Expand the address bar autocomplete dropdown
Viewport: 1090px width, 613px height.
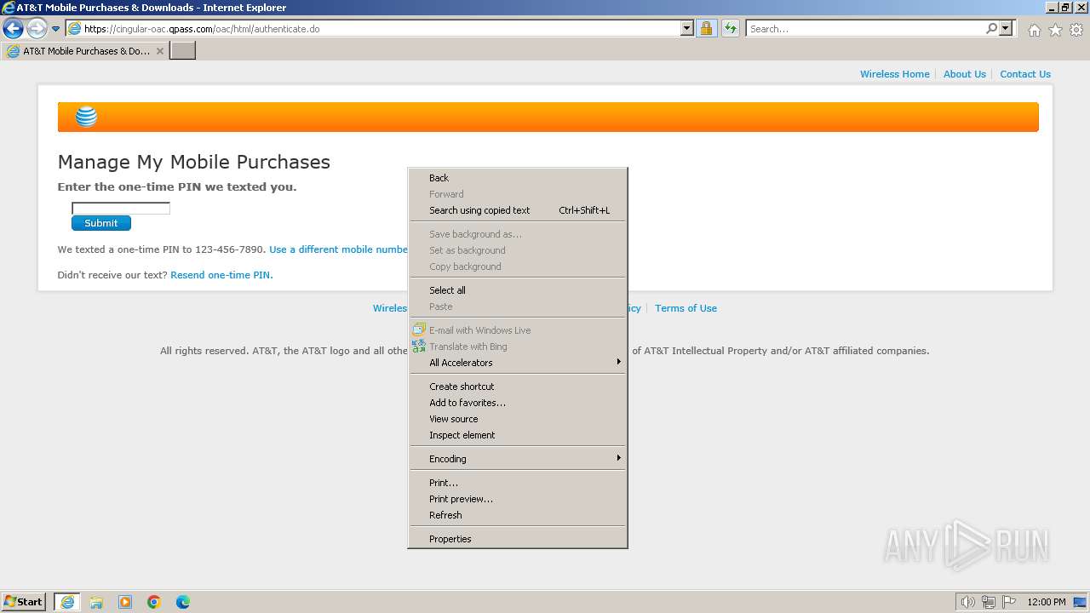tap(687, 29)
